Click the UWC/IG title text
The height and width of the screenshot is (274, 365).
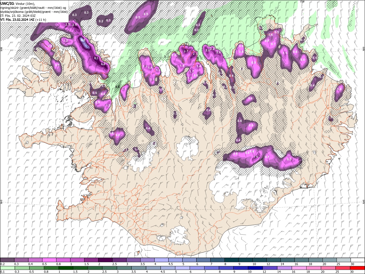click(7, 3)
